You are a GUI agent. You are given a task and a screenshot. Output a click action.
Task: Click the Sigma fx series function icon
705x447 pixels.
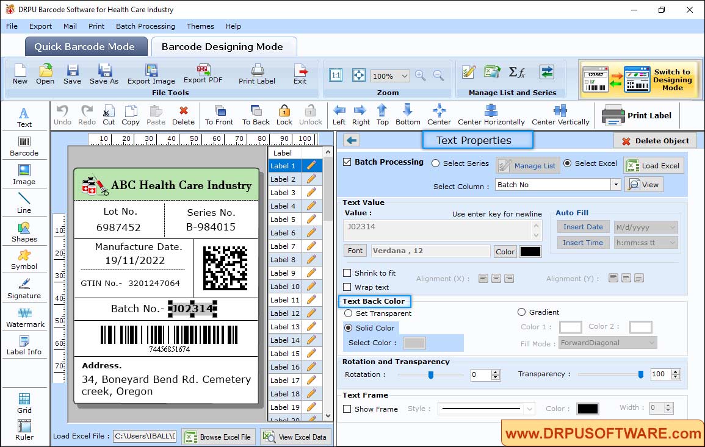pos(516,72)
